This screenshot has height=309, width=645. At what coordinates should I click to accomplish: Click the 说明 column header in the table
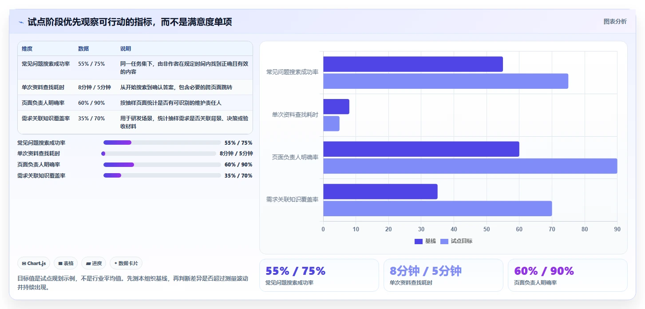click(126, 49)
